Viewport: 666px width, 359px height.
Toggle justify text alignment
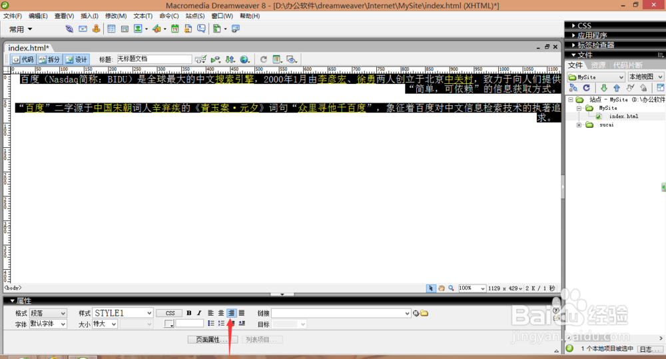click(242, 313)
